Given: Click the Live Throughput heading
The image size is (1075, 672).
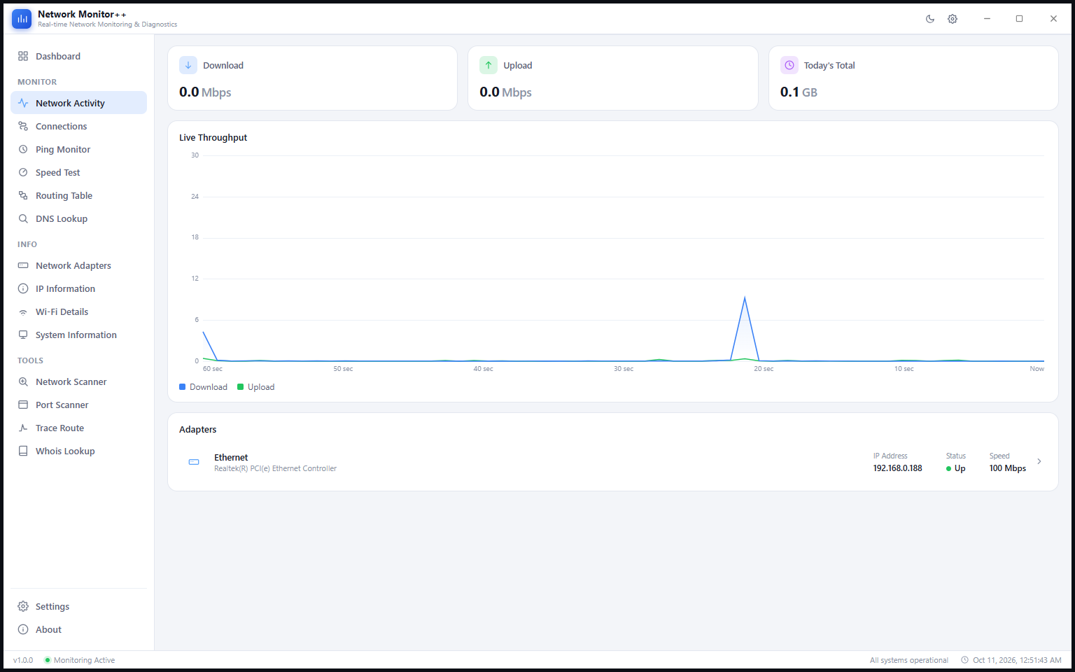Looking at the screenshot, I should click(x=213, y=137).
